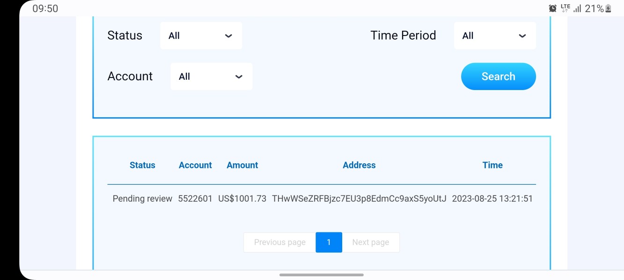Select the wallet address THHwWSeZRF… text
Viewport: 624px width, 280px height.
click(359, 199)
